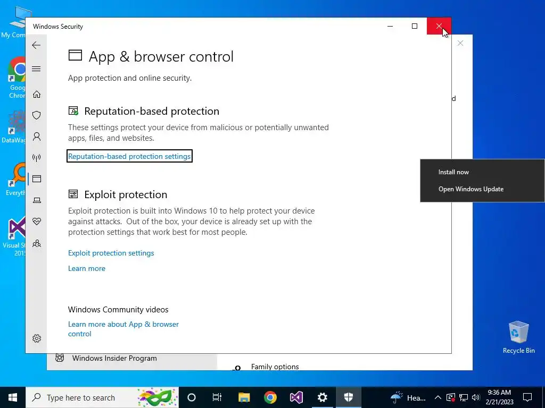Open Reputation-based protection settings link
The image size is (545, 408).
point(129,156)
